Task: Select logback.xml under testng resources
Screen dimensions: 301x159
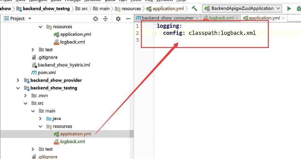Action: (x=72, y=142)
